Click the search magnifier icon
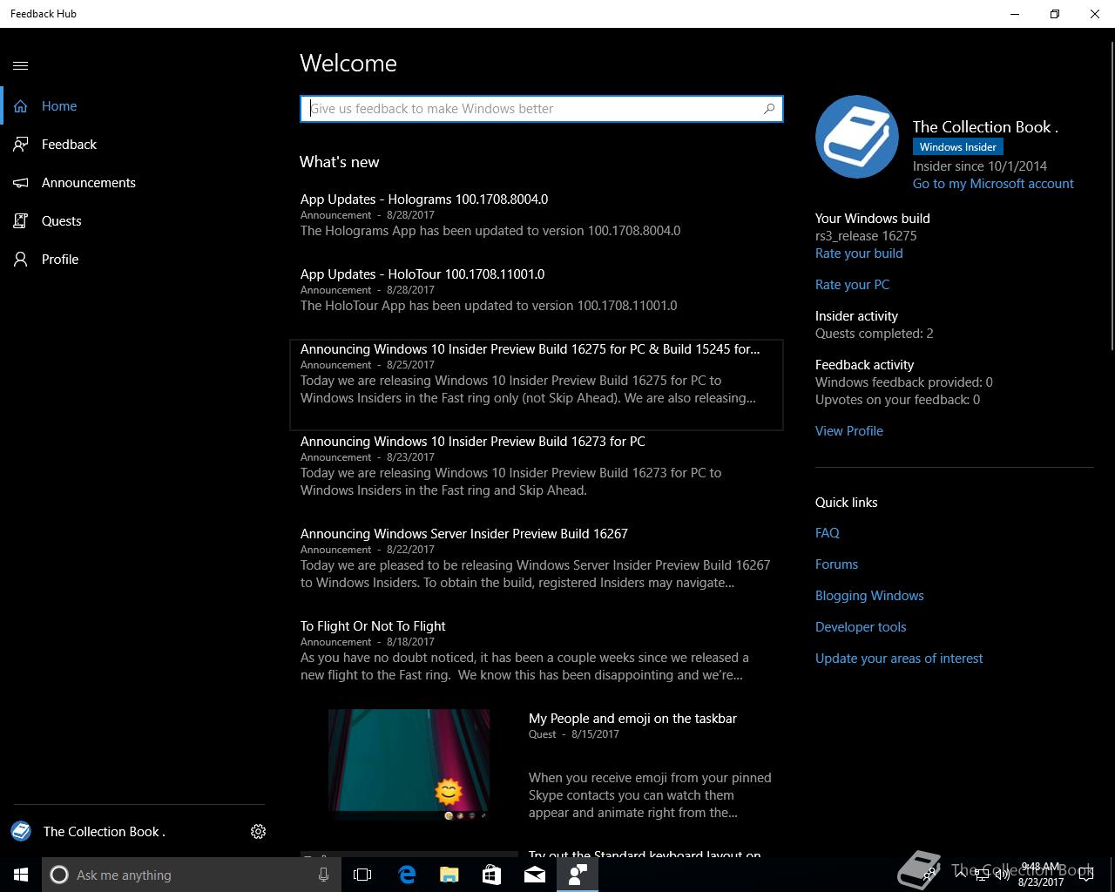 tap(769, 109)
